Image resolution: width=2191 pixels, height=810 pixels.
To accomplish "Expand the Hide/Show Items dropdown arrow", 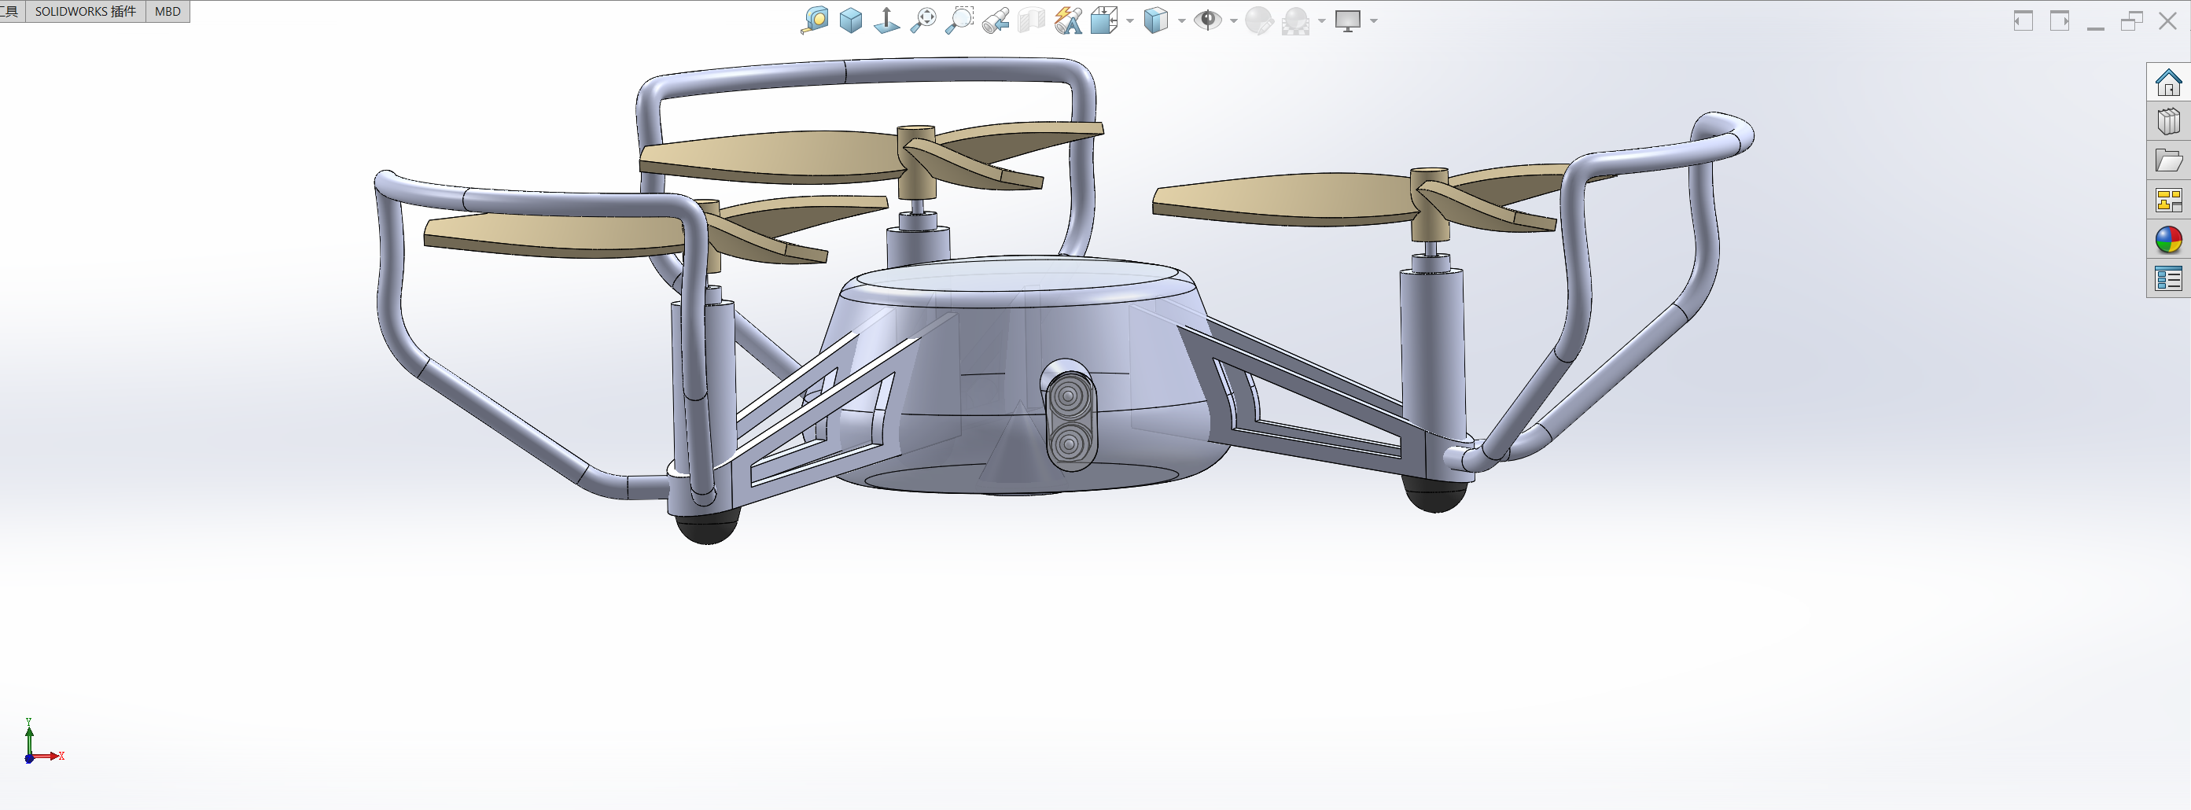I will [1234, 21].
